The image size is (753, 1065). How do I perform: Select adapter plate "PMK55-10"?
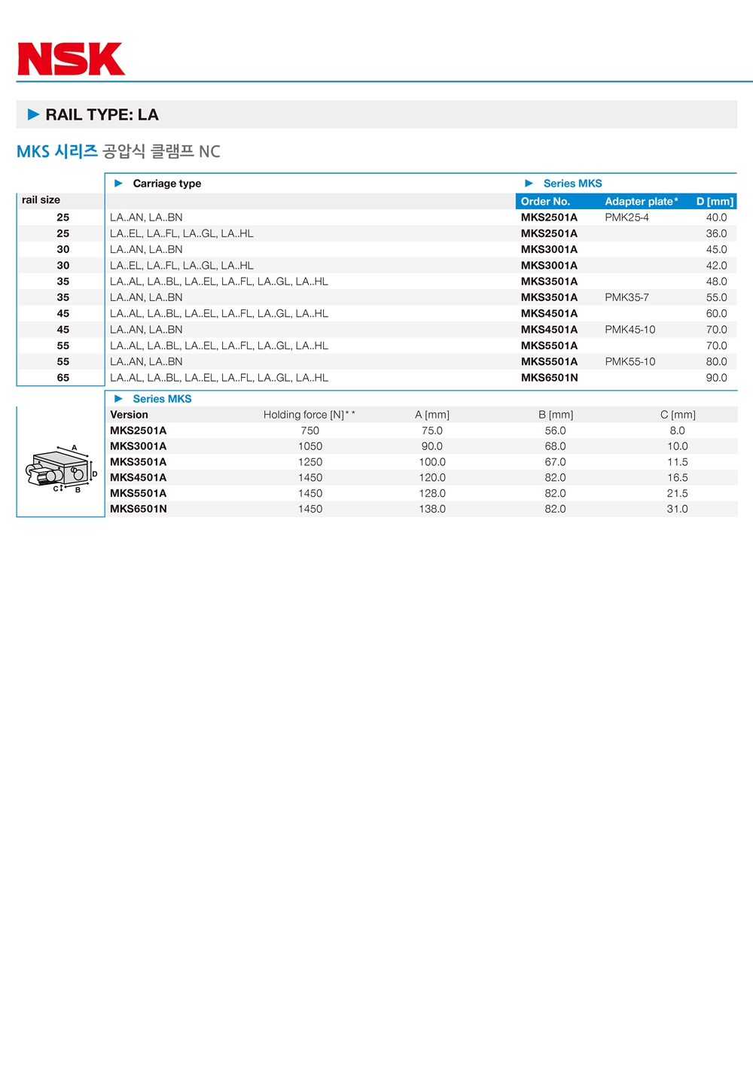pos(630,361)
